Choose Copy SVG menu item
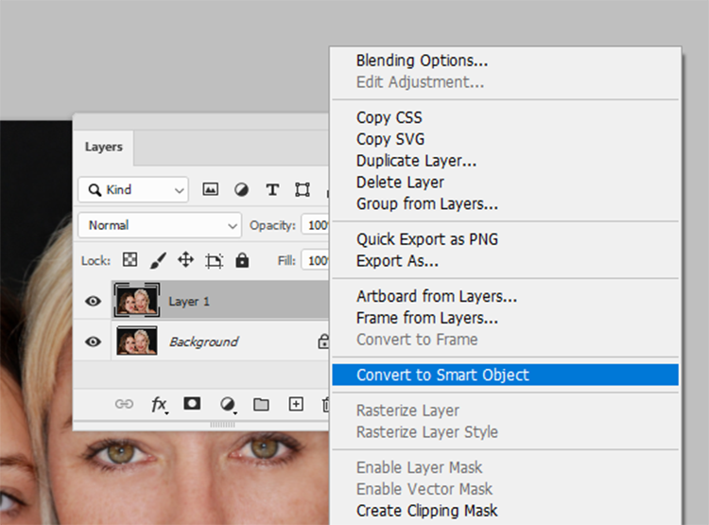Screen dimensions: 709x525 tap(390, 139)
